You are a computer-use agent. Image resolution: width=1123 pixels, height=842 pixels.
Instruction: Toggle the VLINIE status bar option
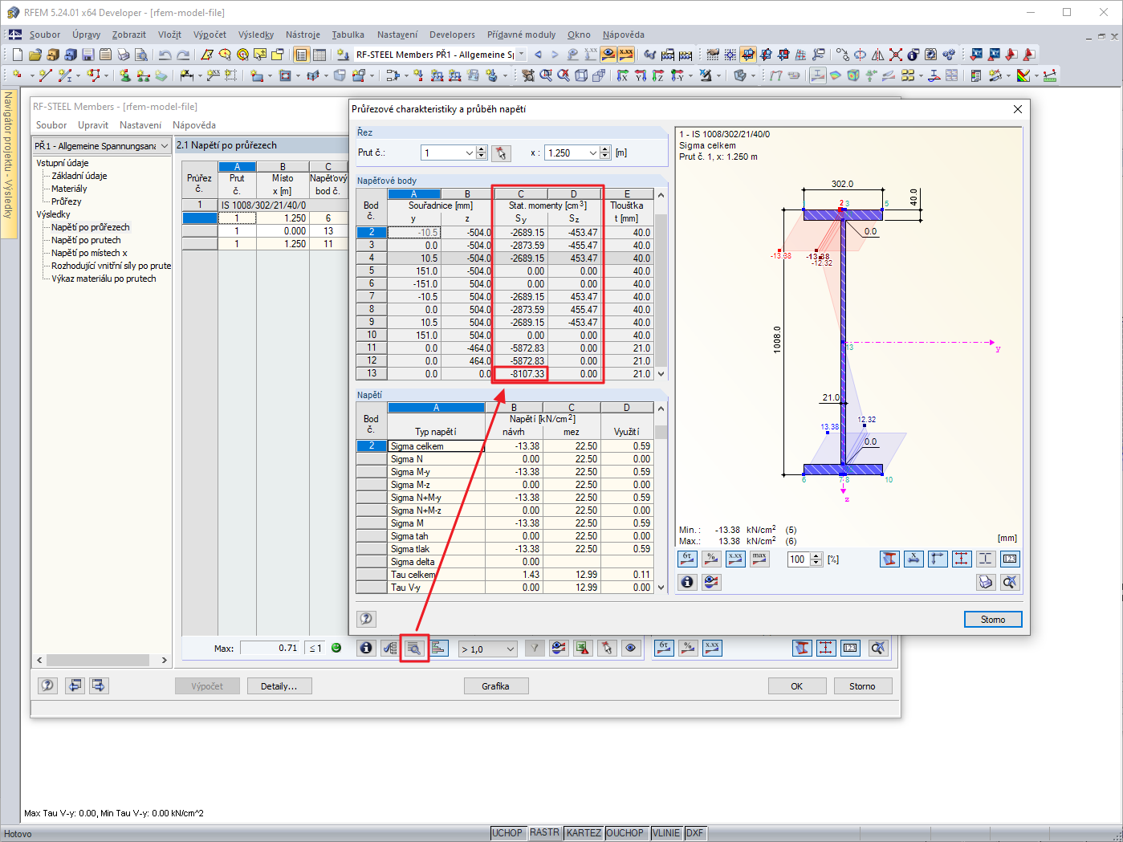[x=666, y=833]
